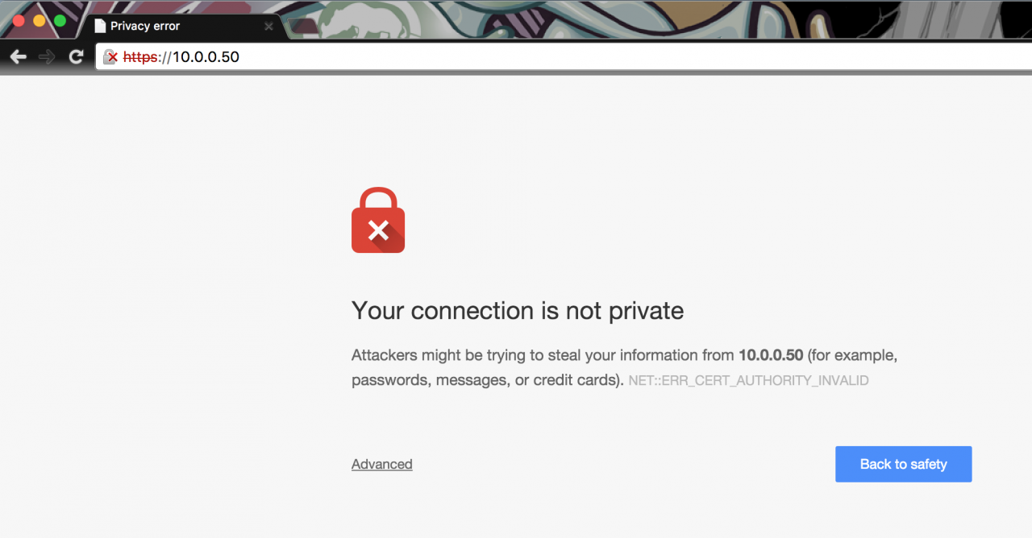This screenshot has height=538, width=1032.
Task: Click the crossed-out https text in URL
Action: [140, 56]
